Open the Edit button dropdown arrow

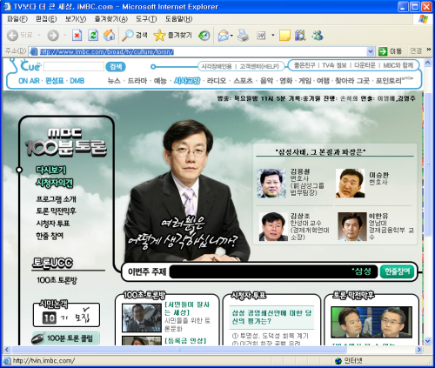point(272,36)
